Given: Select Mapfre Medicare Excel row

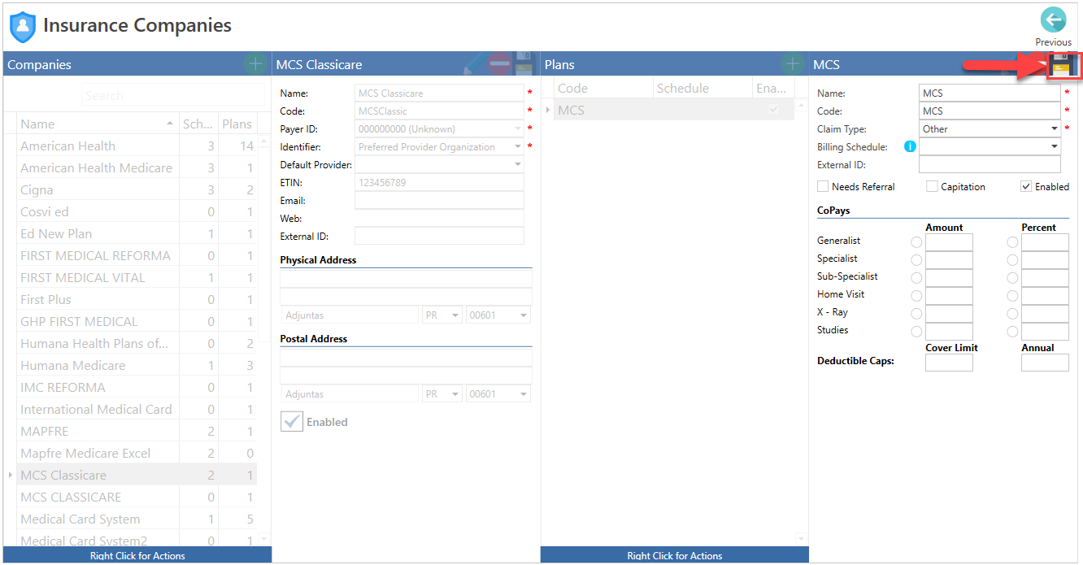Looking at the screenshot, I should tap(137, 453).
